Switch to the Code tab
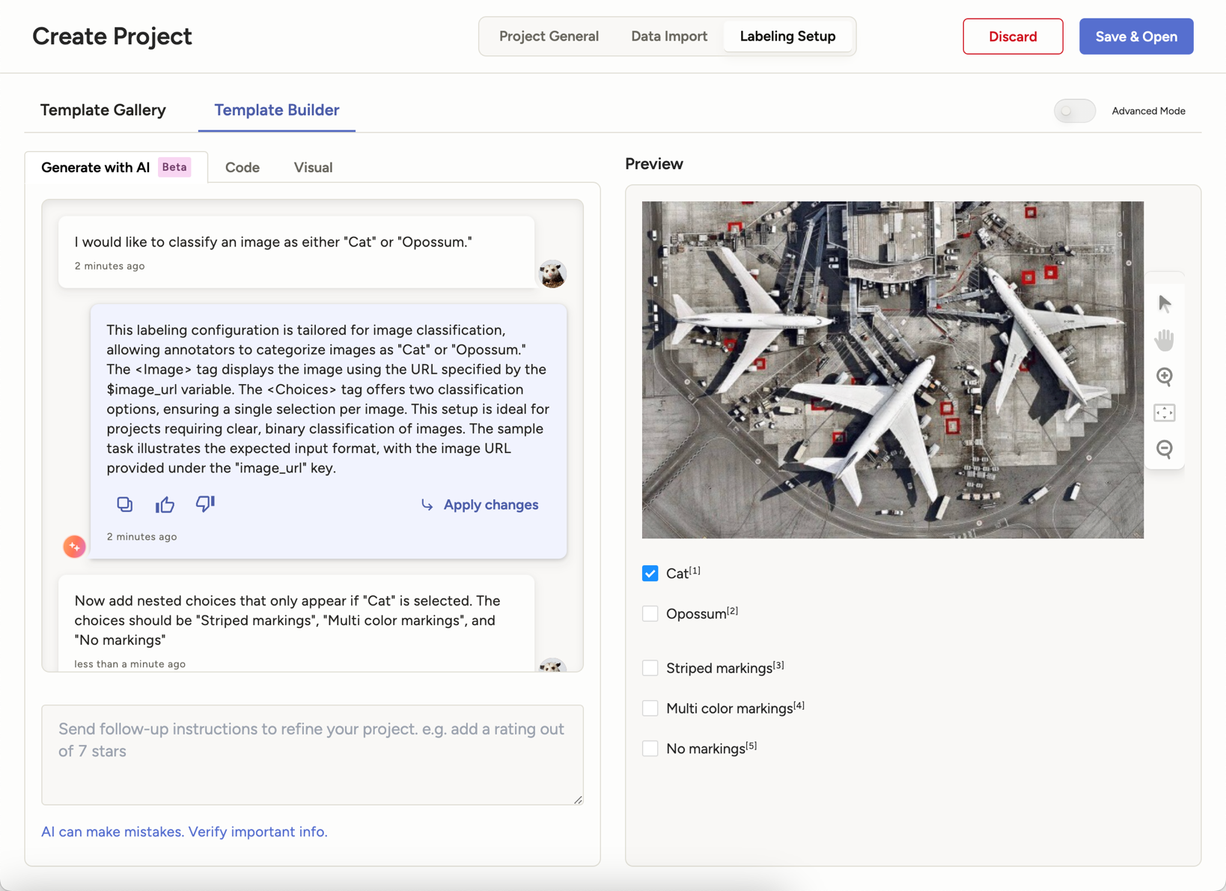The height and width of the screenshot is (891, 1226). [x=242, y=167]
